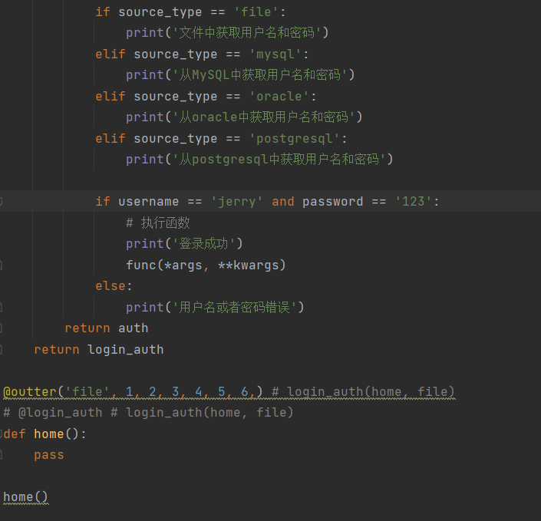Click the commented-out '# @login_auth' line
This screenshot has height=521, width=541.
[148, 412]
